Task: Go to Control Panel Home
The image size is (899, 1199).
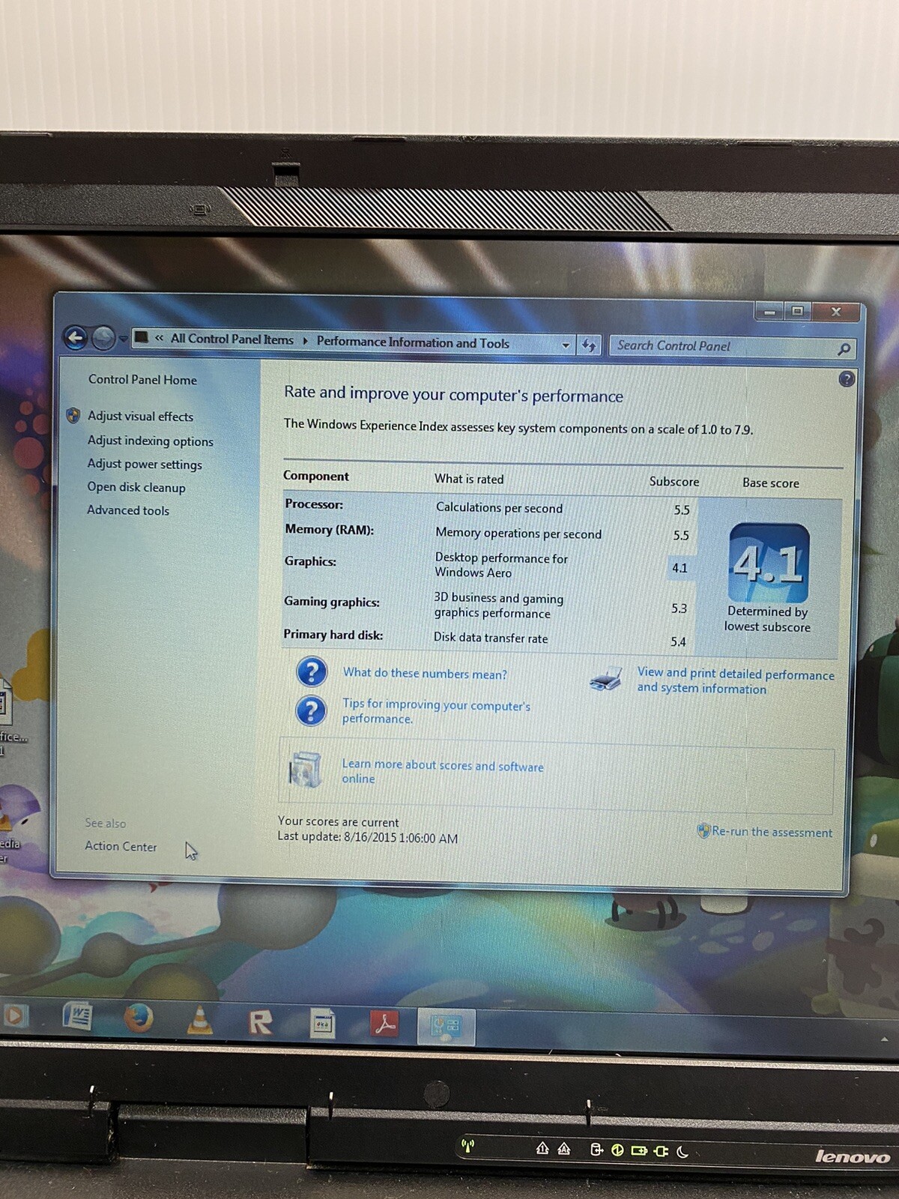Action: 142,380
